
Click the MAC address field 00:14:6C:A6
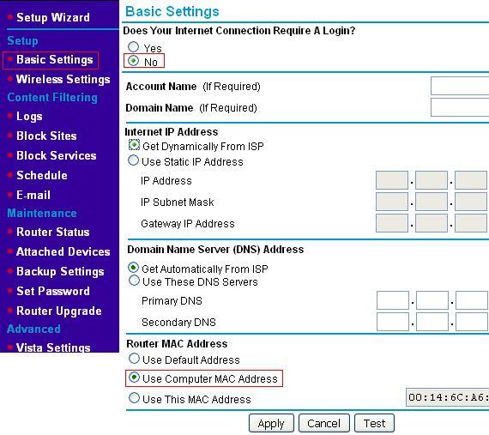448,397
